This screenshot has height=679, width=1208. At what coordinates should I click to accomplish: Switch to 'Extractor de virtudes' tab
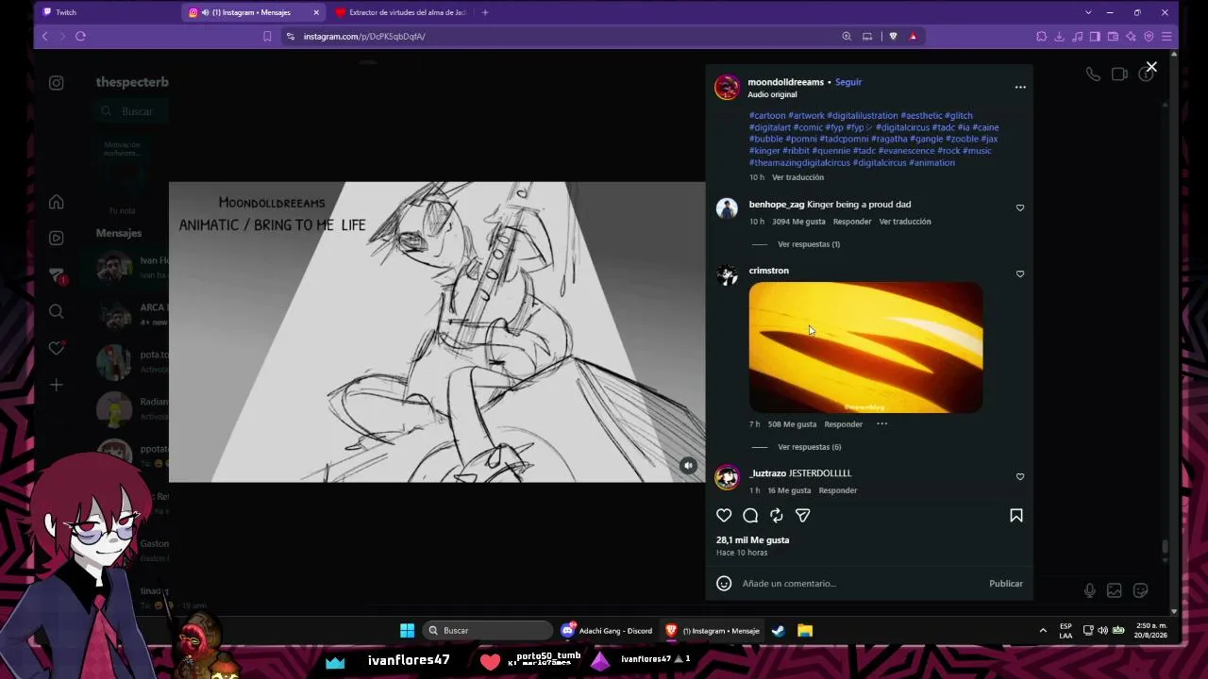point(402,12)
